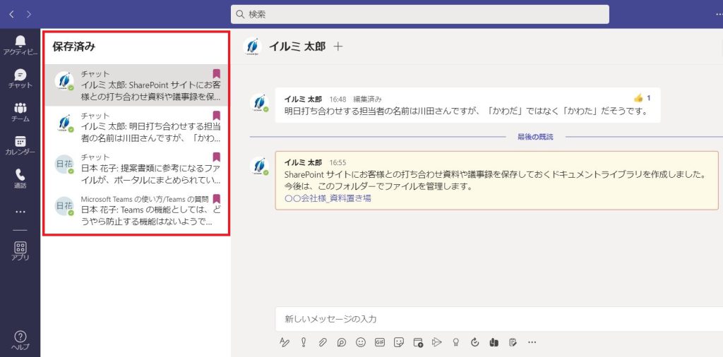723x357 pixels.
Task: Go back with the left arrow
Action: tap(11, 14)
